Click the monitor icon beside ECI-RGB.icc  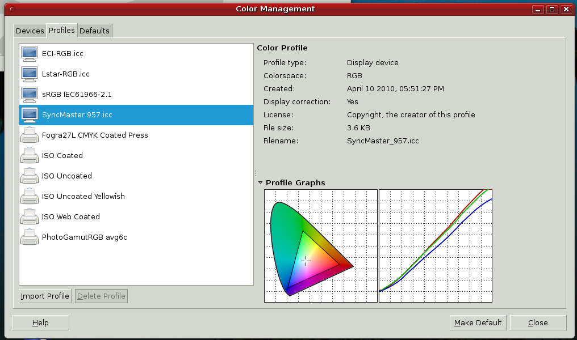click(x=30, y=54)
